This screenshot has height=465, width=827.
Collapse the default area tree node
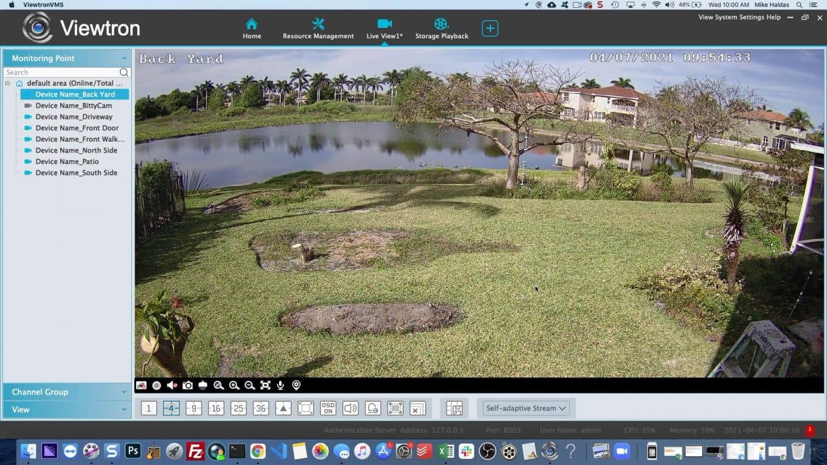6,83
